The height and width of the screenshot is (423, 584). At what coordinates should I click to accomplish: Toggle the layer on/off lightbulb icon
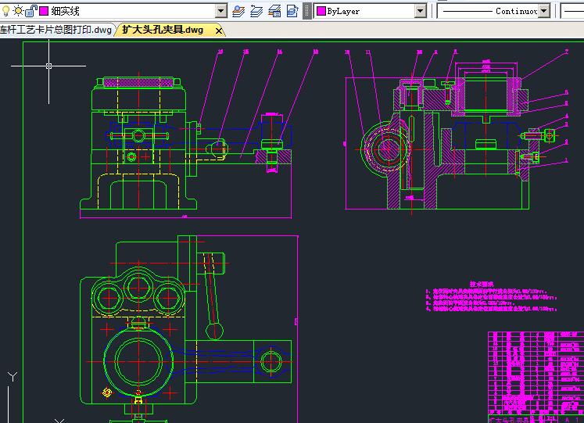click(x=7, y=11)
